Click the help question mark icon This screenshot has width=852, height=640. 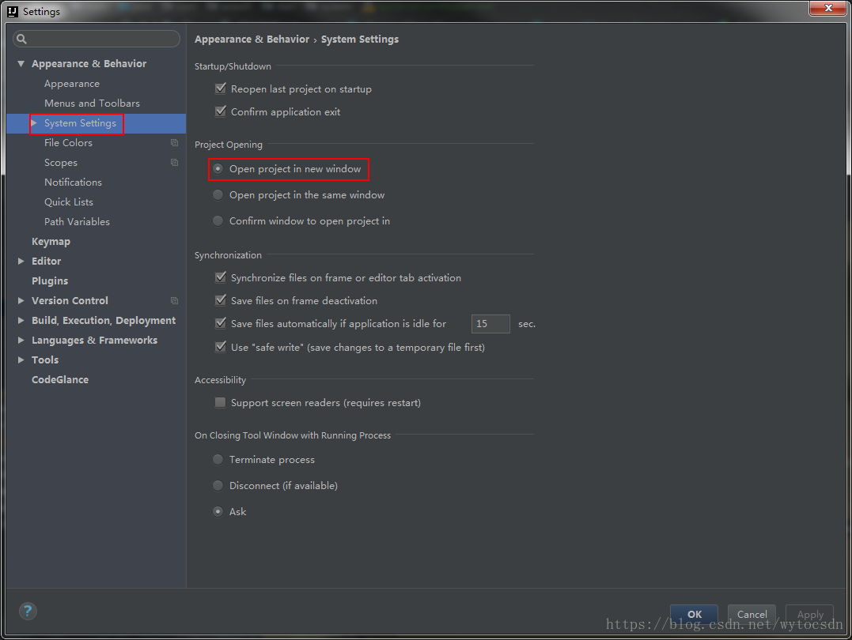28,611
